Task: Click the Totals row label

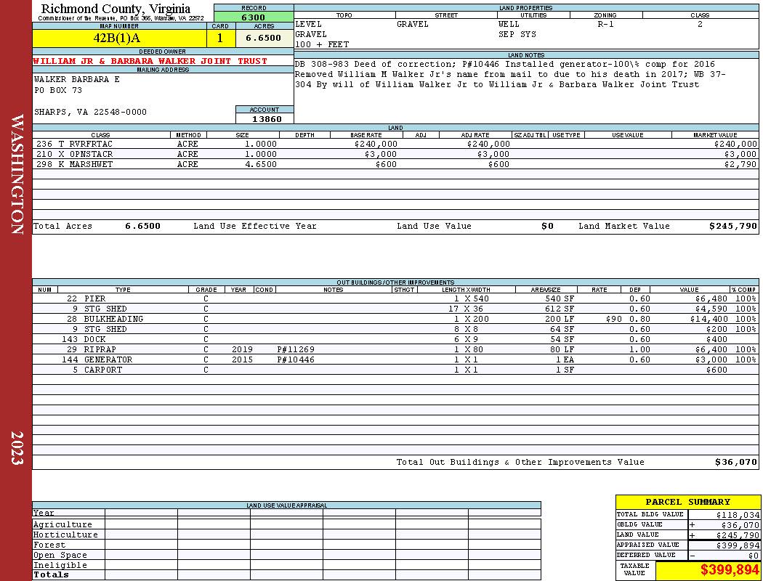Action: pos(51,575)
